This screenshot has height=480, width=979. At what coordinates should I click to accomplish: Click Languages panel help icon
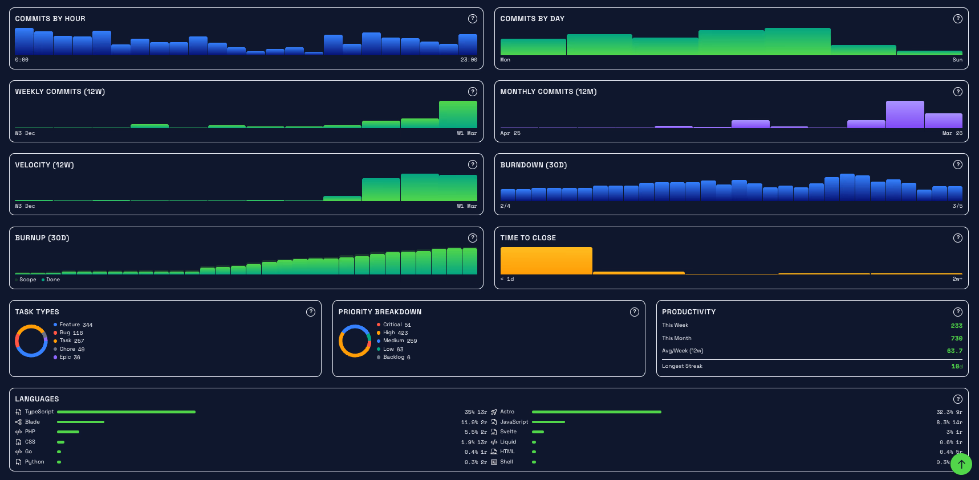click(957, 399)
